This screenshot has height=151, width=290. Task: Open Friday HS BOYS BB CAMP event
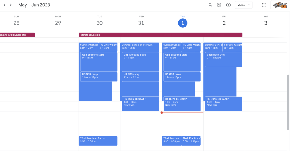pos(224,104)
